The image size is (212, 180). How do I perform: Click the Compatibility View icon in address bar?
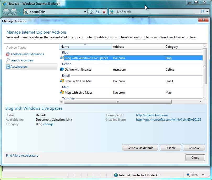point(91,12)
